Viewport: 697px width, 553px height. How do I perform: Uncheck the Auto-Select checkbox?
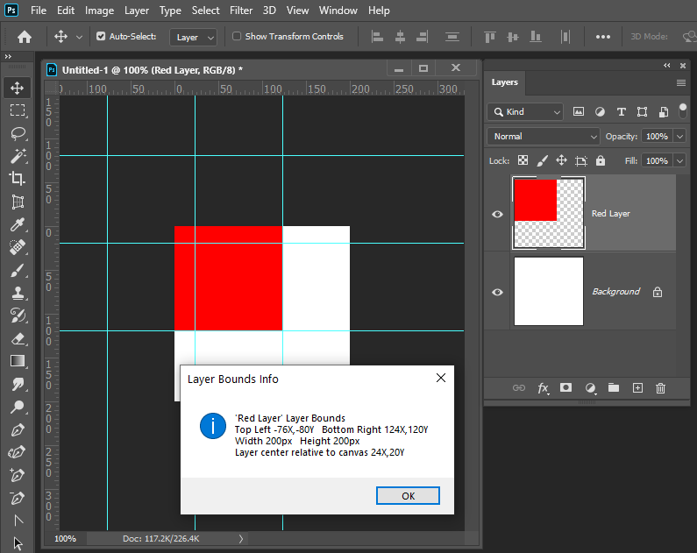point(101,37)
